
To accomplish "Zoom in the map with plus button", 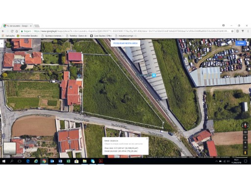I will tap(245, 142).
